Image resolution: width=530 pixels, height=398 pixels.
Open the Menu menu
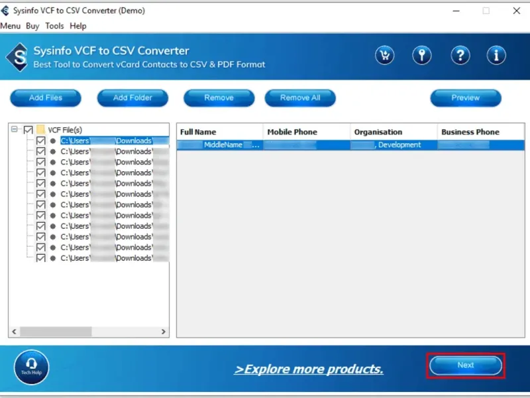(x=10, y=26)
